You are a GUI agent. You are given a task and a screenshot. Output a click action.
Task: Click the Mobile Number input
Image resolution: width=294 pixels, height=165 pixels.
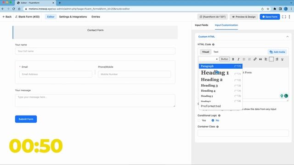[x=134, y=74]
